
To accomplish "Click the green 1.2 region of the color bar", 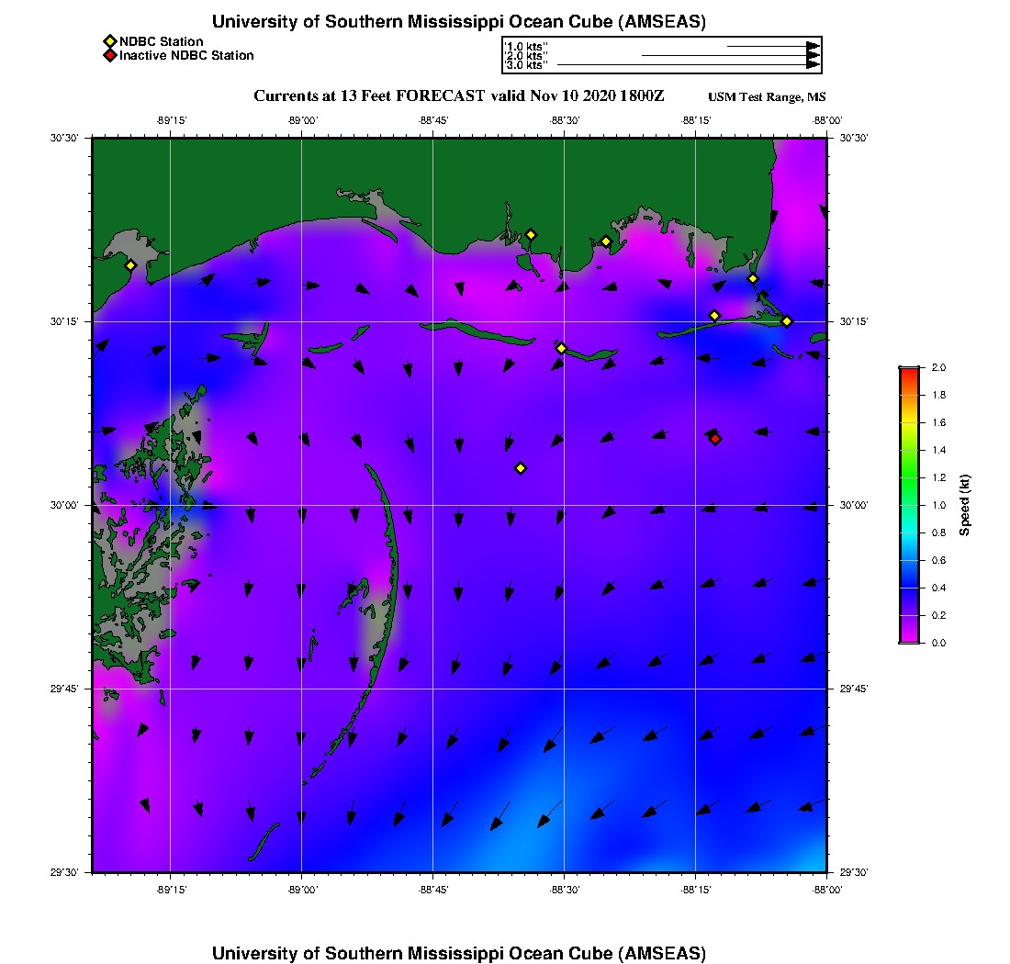I will point(910,477).
